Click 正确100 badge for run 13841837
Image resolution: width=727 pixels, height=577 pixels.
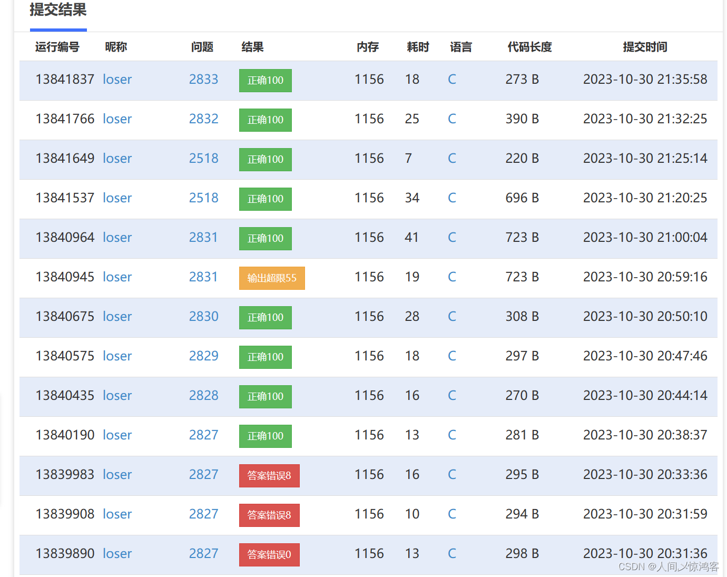click(x=266, y=81)
